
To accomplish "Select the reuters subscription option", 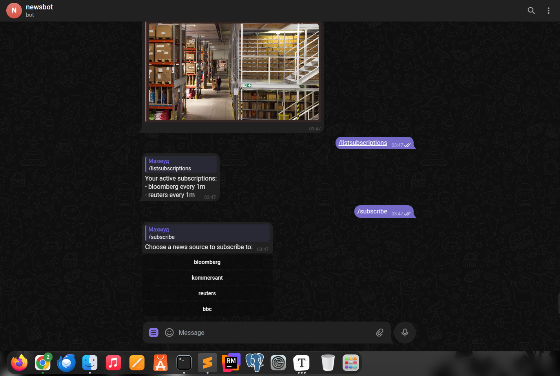I will [x=207, y=293].
